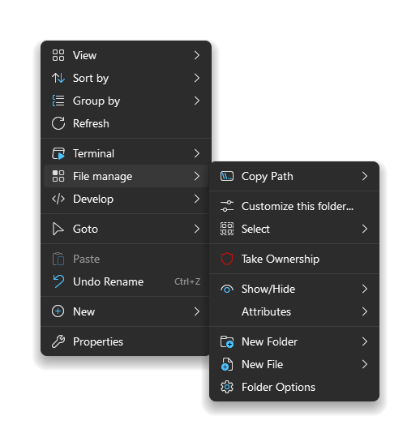Expand the Attributes submenu chevron
This screenshot has height=442, width=420.
point(365,311)
